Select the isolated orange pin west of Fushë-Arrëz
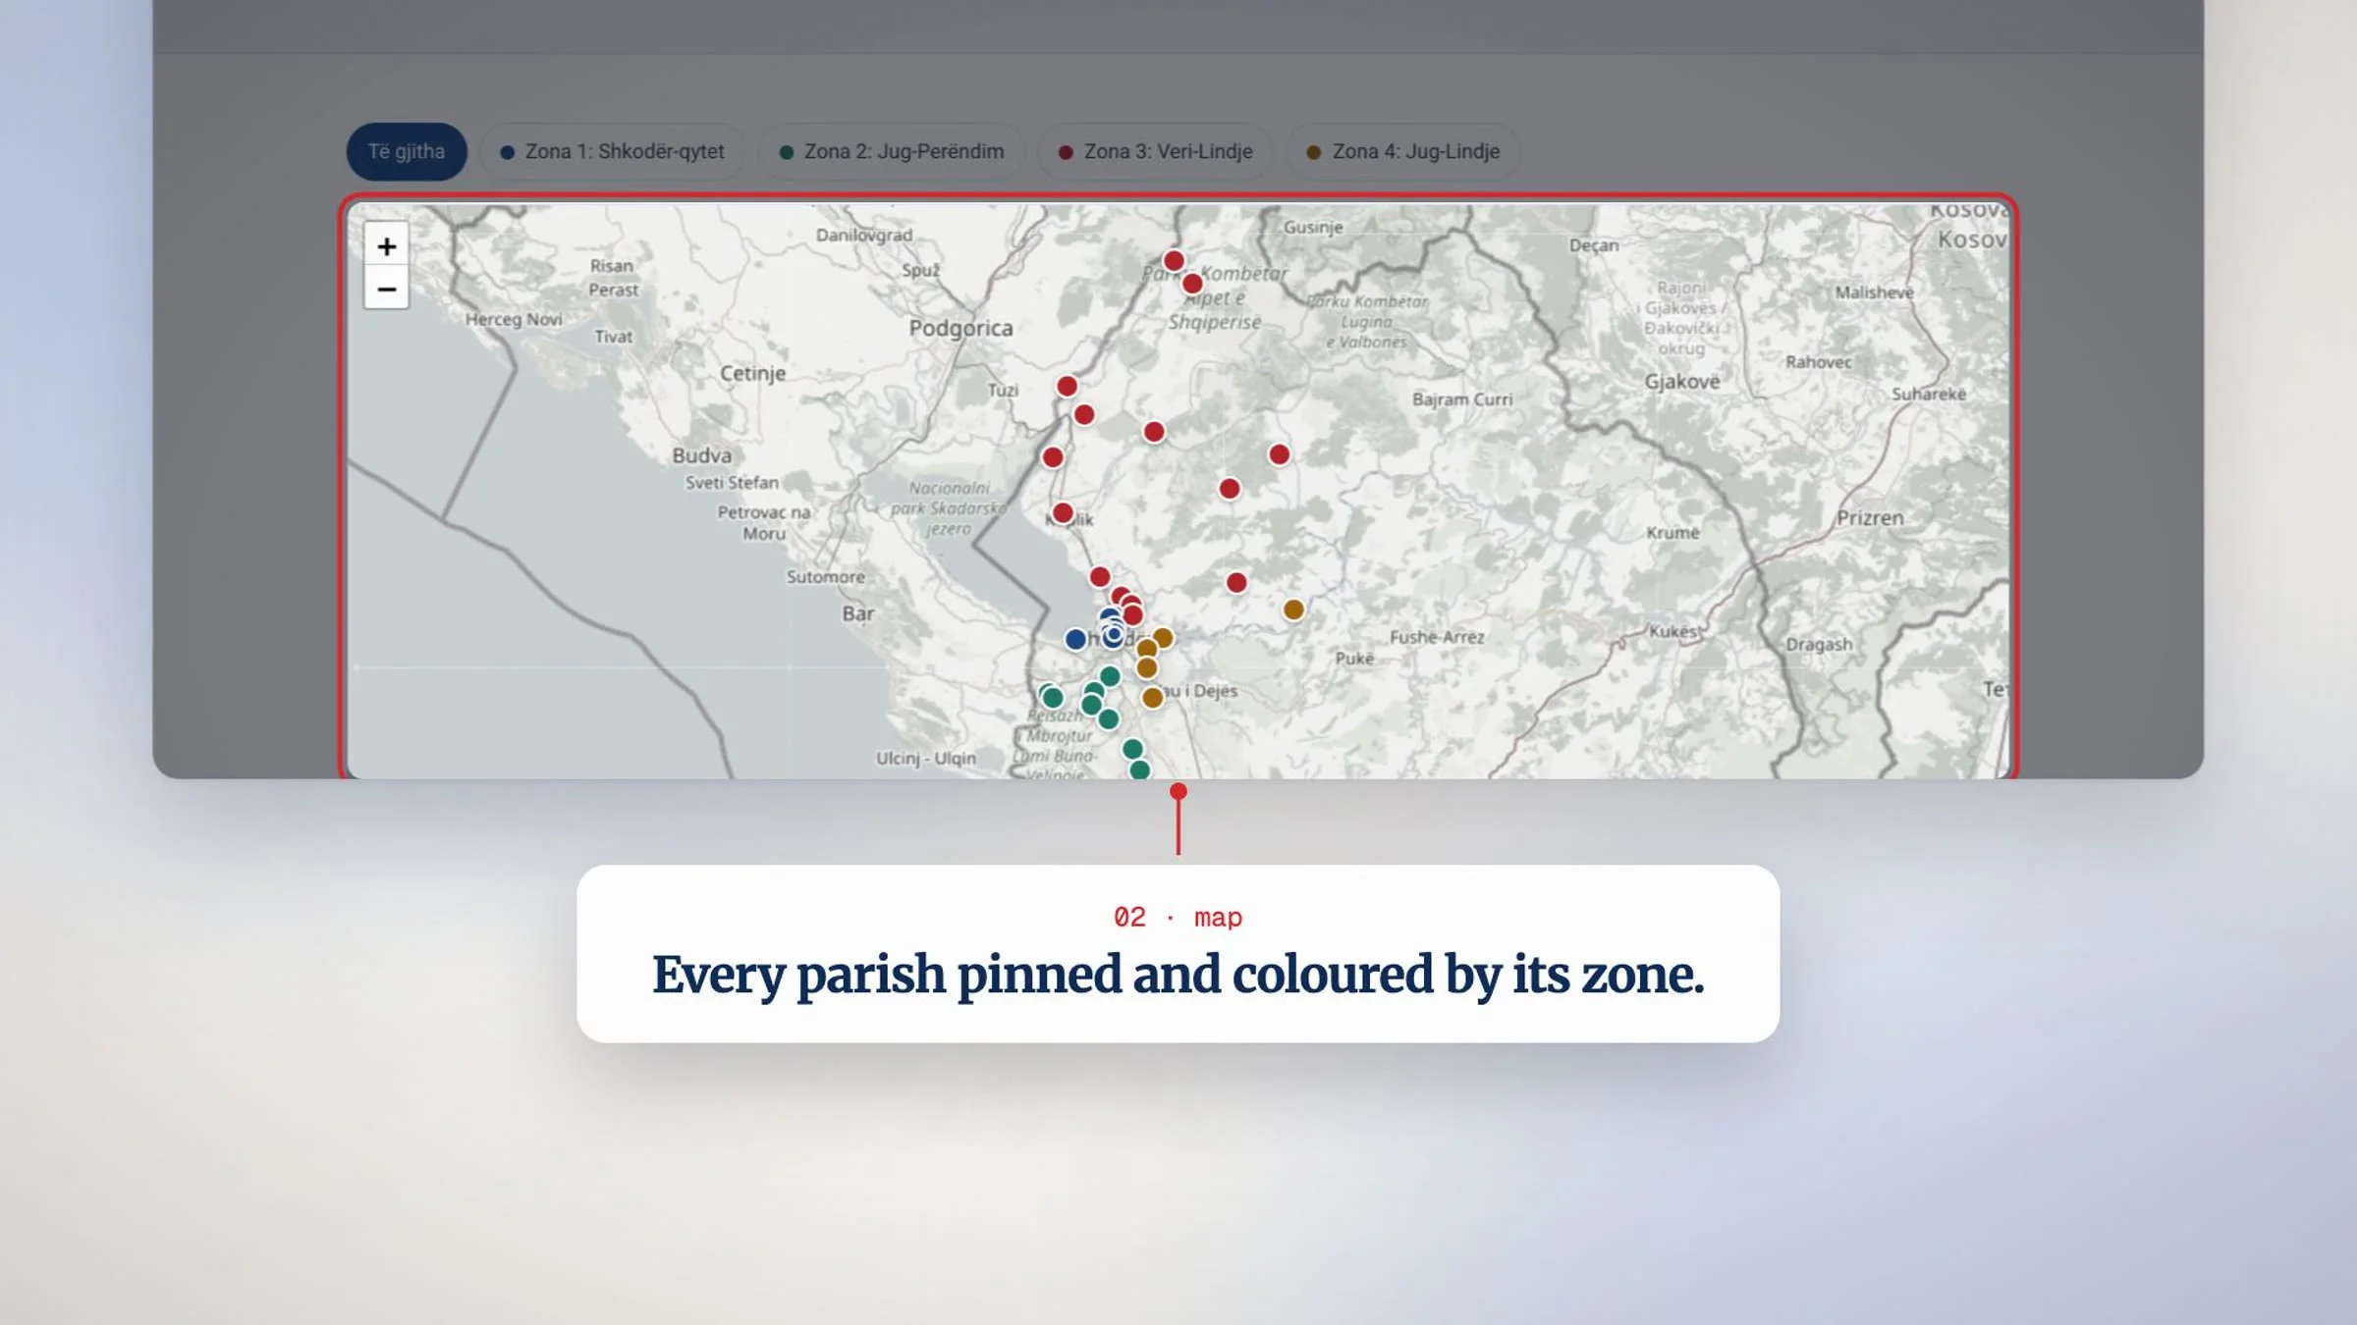2357x1325 pixels. click(x=1293, y=609)
